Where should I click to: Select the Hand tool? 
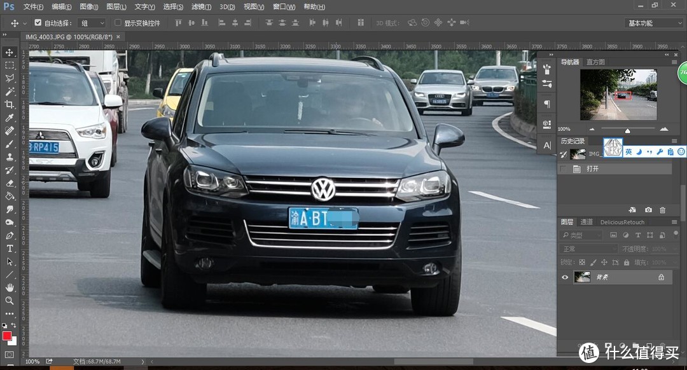coord(9,288)
